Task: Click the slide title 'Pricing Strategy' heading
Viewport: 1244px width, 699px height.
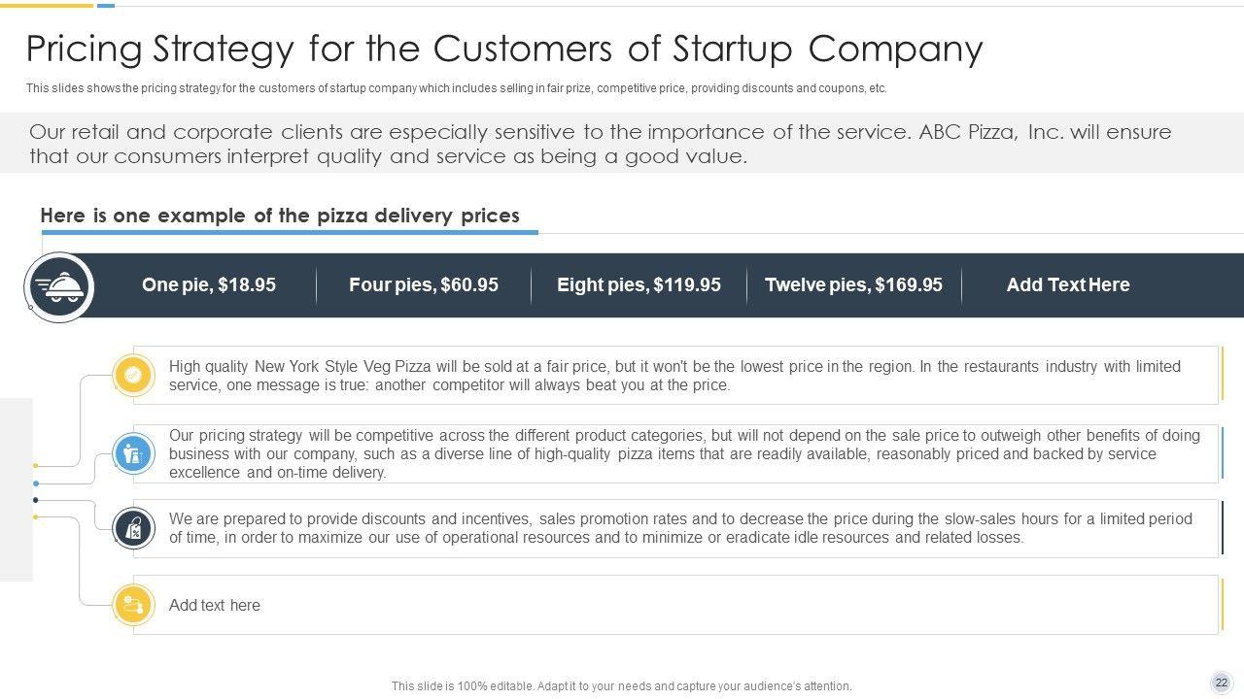Action: click(x=503, y=49)
